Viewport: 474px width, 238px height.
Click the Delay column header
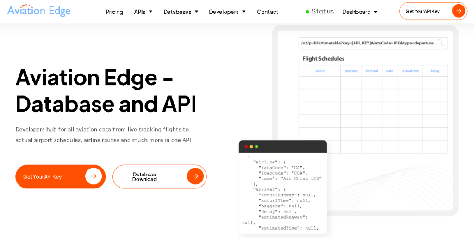(435, 71)
